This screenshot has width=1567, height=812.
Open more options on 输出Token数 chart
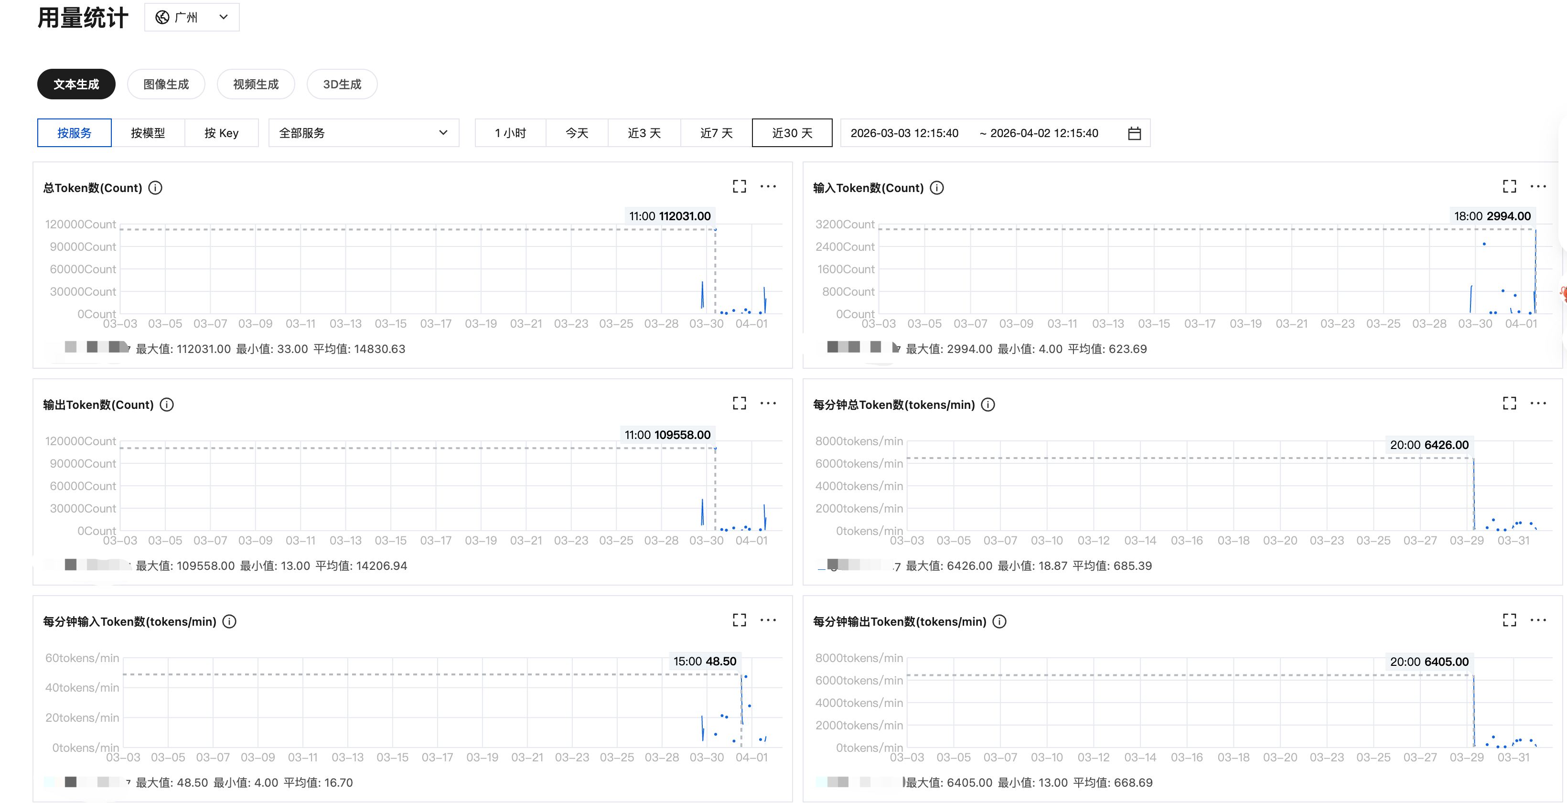768,403
